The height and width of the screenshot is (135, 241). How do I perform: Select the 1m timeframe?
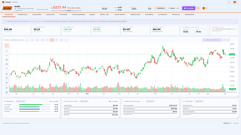coord(27,40)
